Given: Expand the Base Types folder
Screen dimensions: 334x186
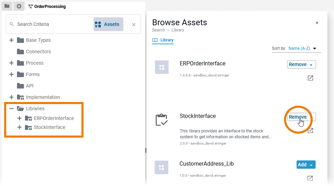Looking at the screenshot, I should click(x=11, y=40).
